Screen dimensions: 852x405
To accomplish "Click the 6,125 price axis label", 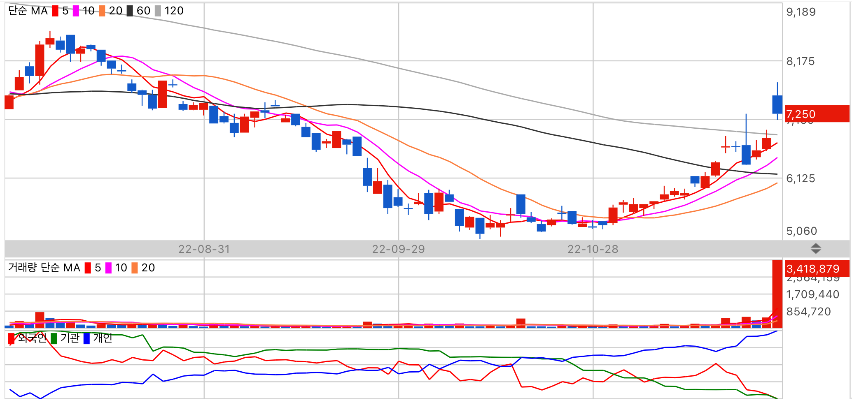I will pyautogui.click(x=801, y=178).
